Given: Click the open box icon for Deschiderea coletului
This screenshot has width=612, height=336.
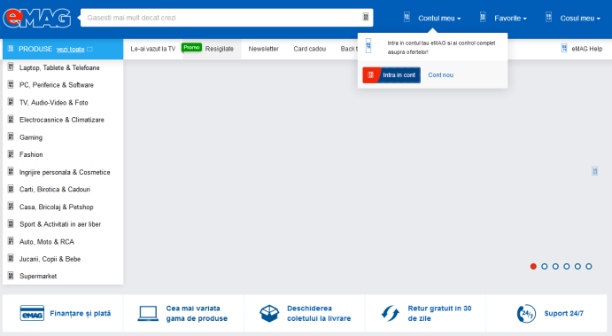Looking at the screenshot, I should pos(269,313).
